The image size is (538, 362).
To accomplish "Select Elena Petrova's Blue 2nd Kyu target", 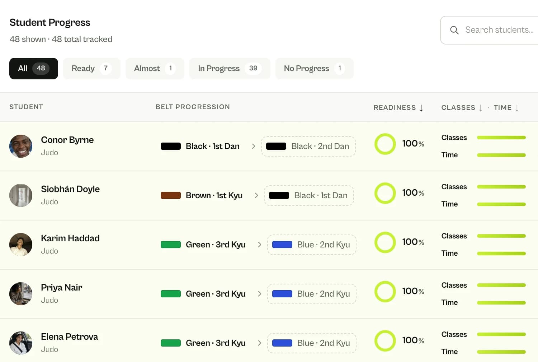I will (x=312, y=343).
